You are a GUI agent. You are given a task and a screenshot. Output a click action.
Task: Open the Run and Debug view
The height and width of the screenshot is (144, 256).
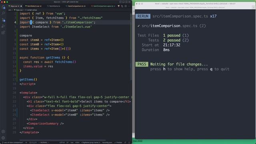point(3,26)
